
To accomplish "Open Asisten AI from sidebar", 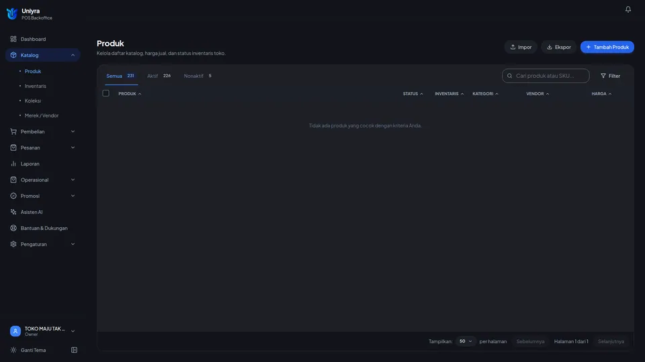I will click(43, 212).
